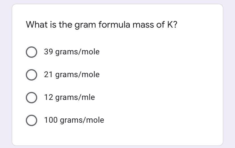Click the '39 grams/mole' answer label
The image size is (235, 148).
tap(72, 52)
